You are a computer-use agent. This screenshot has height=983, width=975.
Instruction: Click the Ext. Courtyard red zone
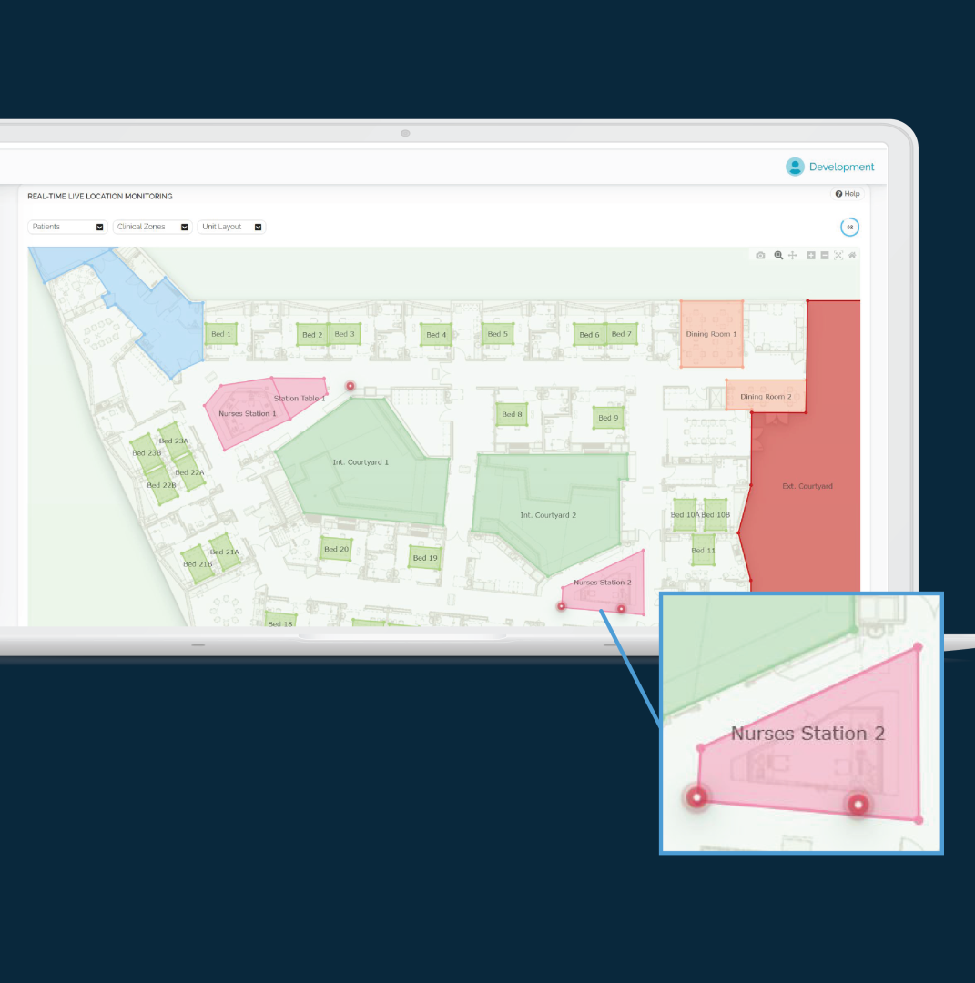[x=807, y=486]
